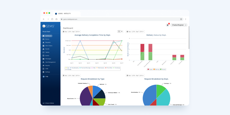The height and width of the screenshot is (115, 230).
Task: Open date range picker for Delivery Status chart
Action: [135, 32]
